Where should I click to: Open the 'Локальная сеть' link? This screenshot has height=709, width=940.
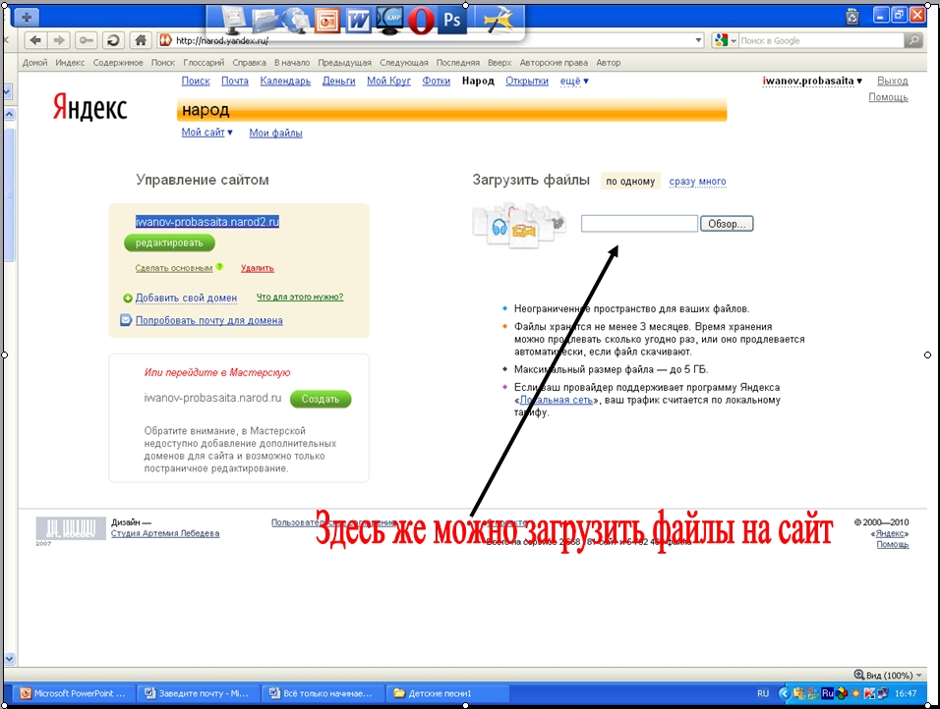[x=556, y=400]
